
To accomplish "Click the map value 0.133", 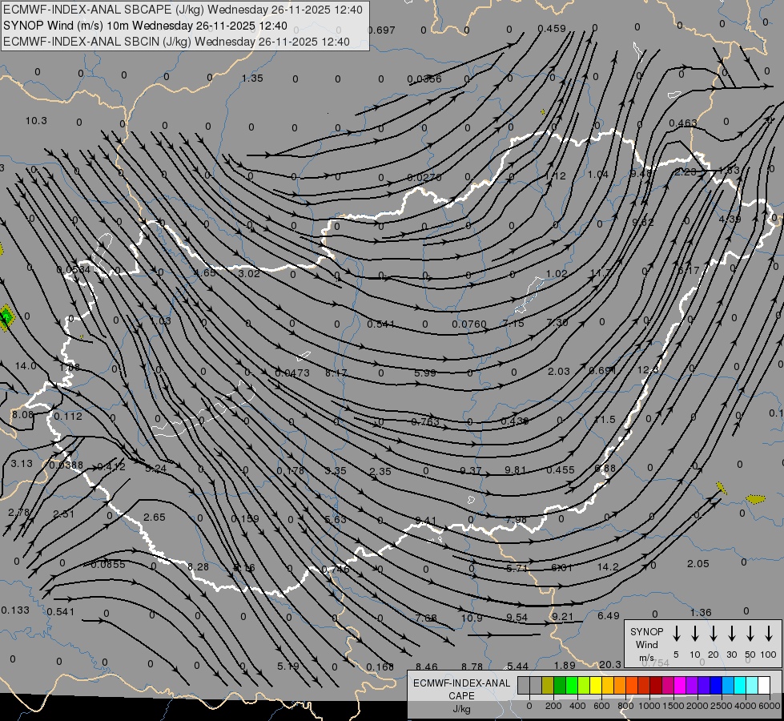I will pos(15,610).
